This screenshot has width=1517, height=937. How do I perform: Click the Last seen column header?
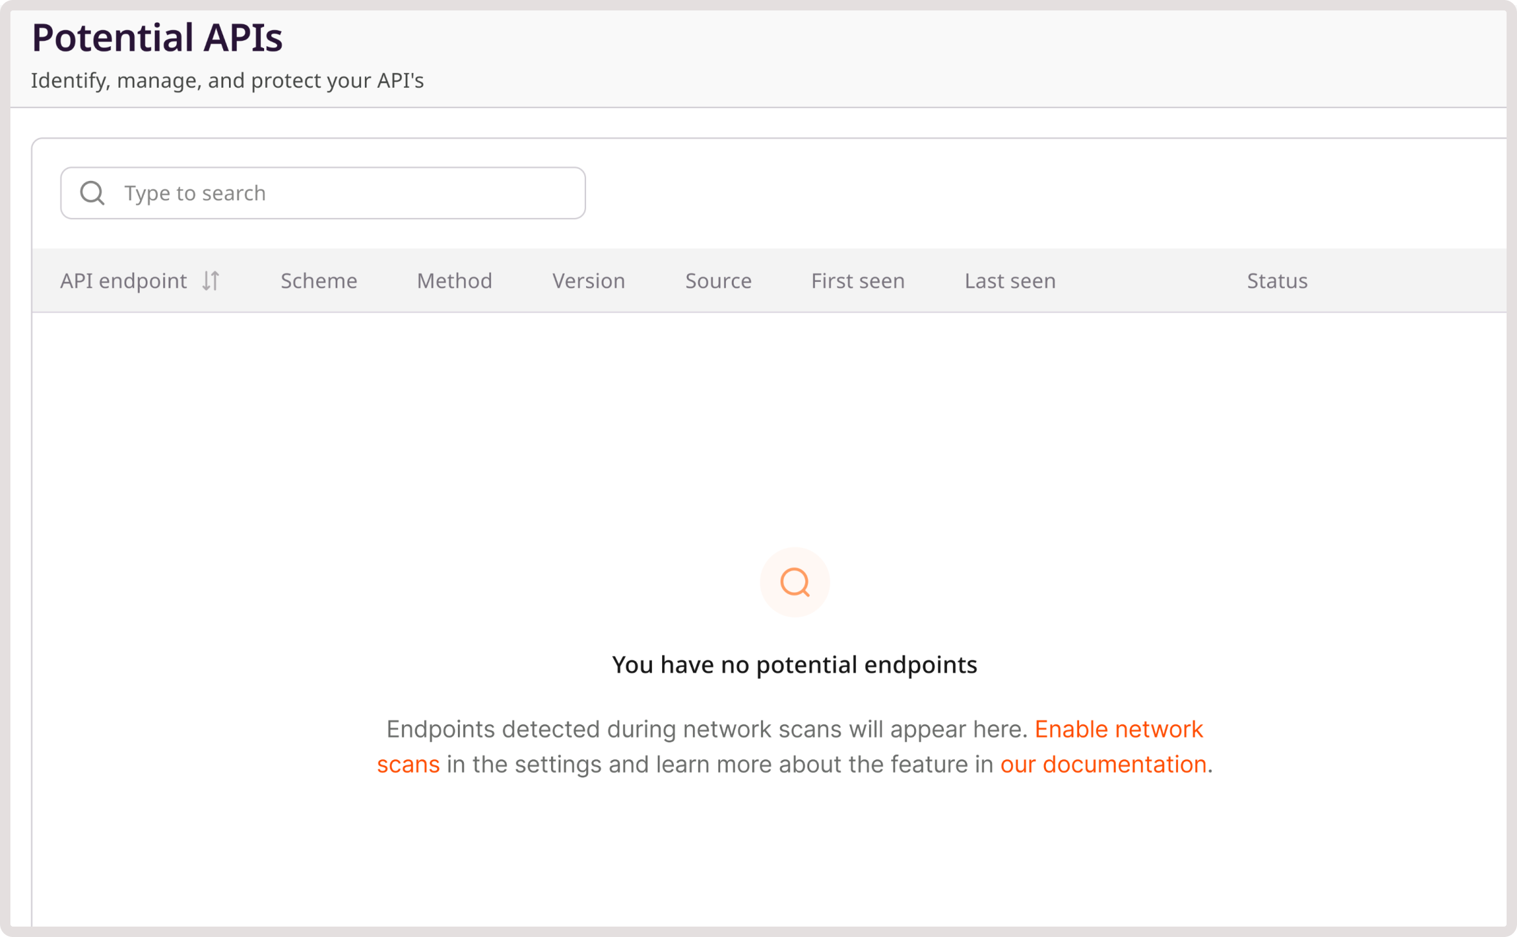pyautogui.click(x=1010, y=280)
